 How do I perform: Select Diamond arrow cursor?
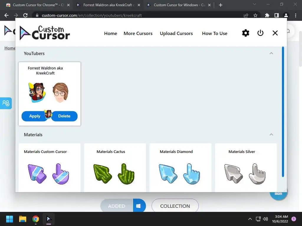(x=168, y=174)
